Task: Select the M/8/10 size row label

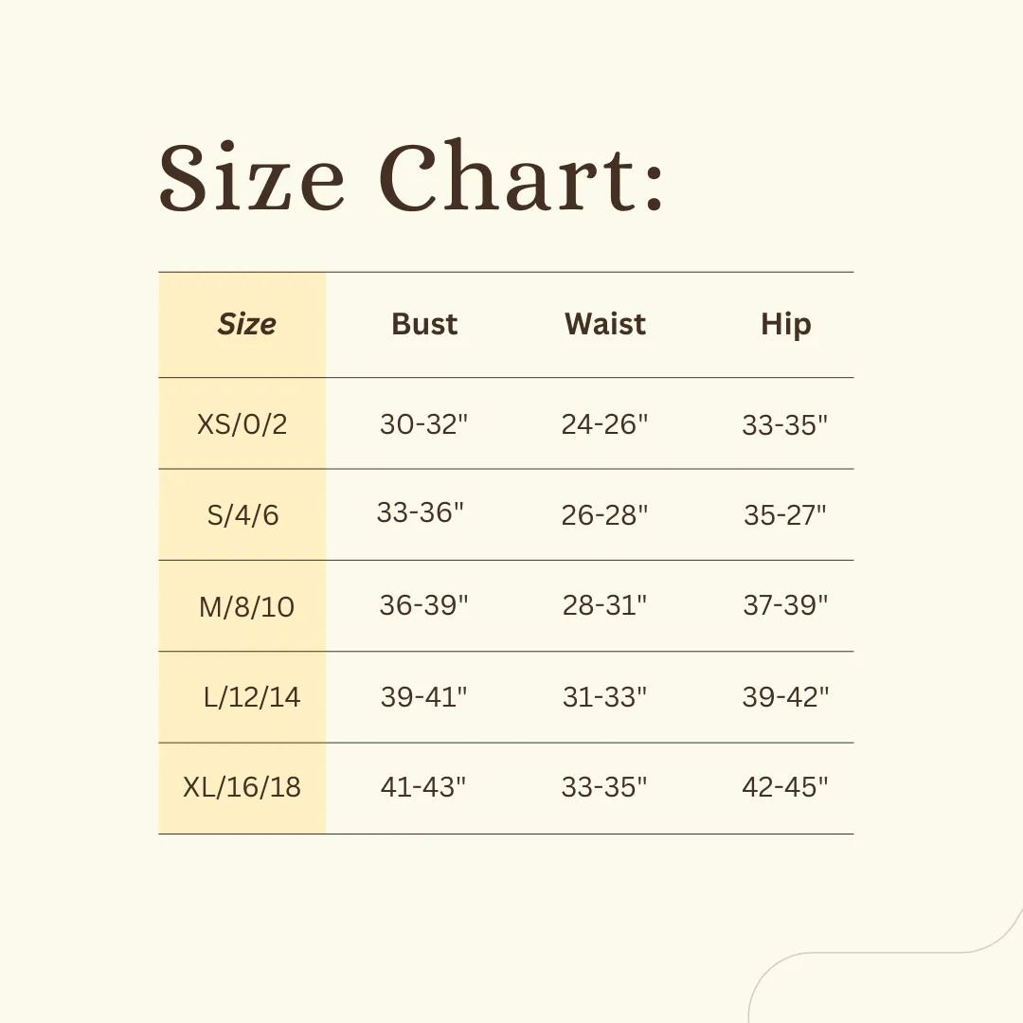Action: tap(246, 607)
